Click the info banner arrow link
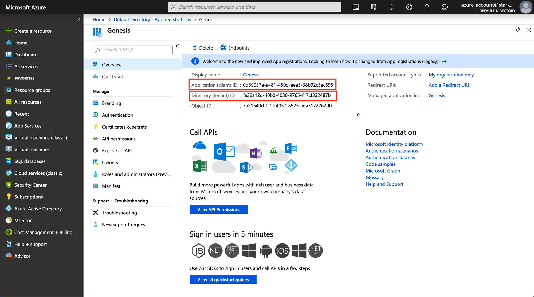This screenshot has height=297, width=534. click(444, 62)
